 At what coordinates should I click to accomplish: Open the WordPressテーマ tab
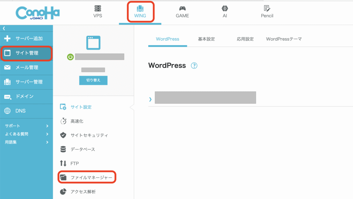click(284, 39)
